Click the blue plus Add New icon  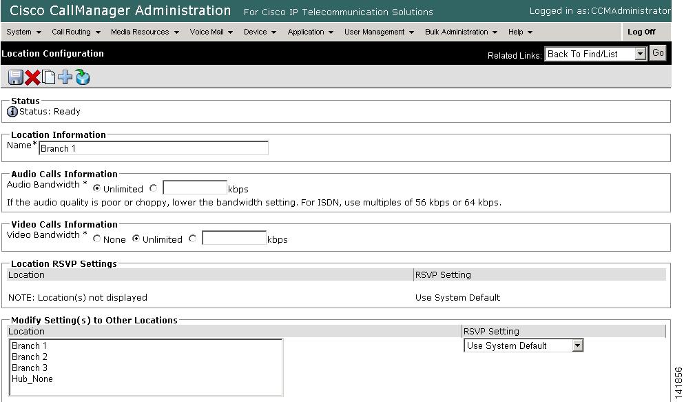click(x=65, y=77)
